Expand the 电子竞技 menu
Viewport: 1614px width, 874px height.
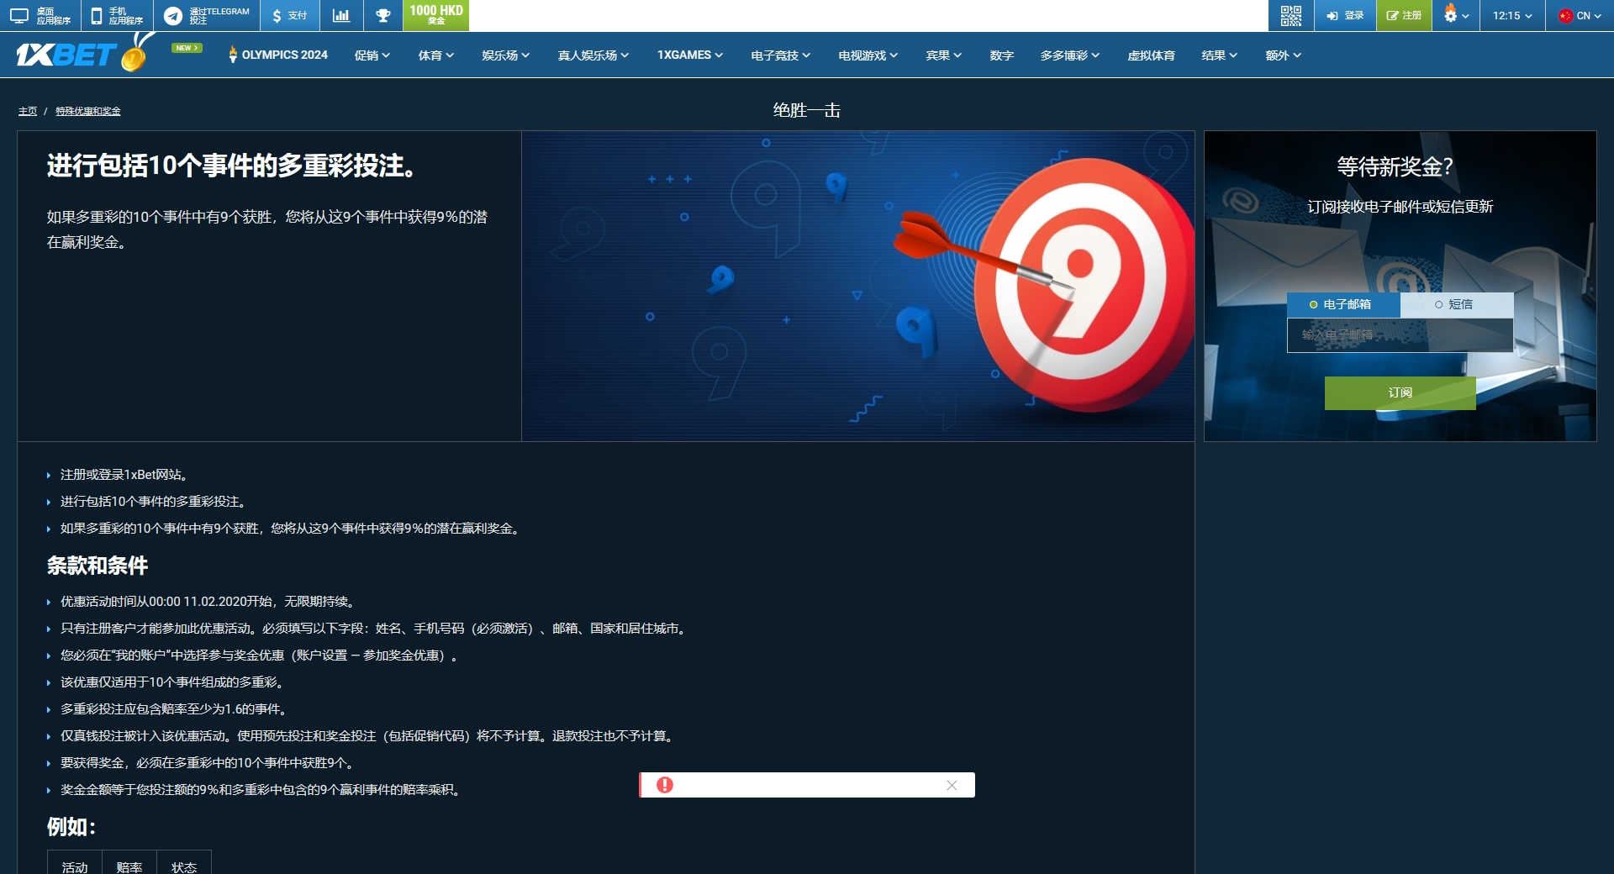coord(781,55)
